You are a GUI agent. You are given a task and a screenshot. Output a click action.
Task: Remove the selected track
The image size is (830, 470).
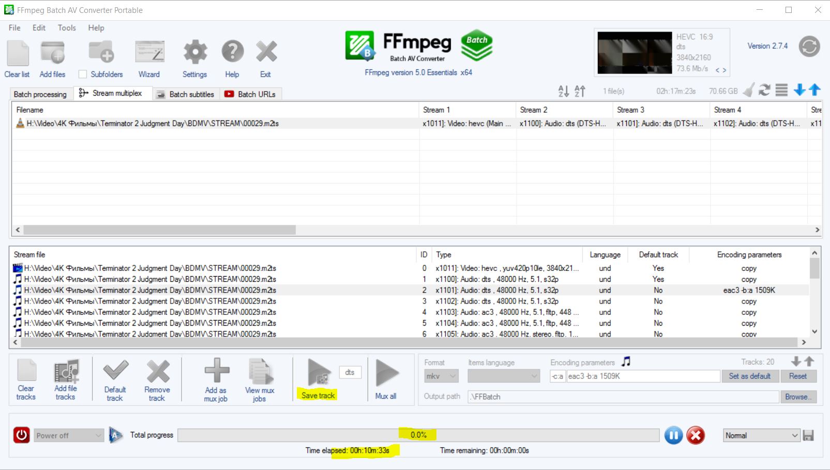tap(157, 373)
